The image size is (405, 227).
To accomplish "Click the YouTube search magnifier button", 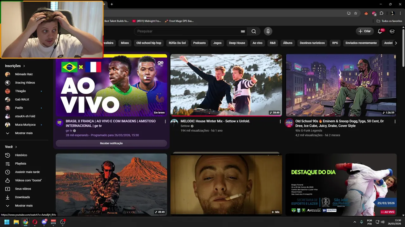I will click(254, 31).
